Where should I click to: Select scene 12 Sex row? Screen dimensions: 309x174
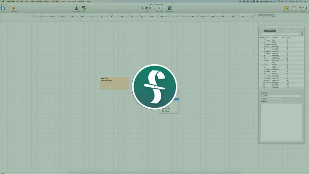tap(282, 65)
